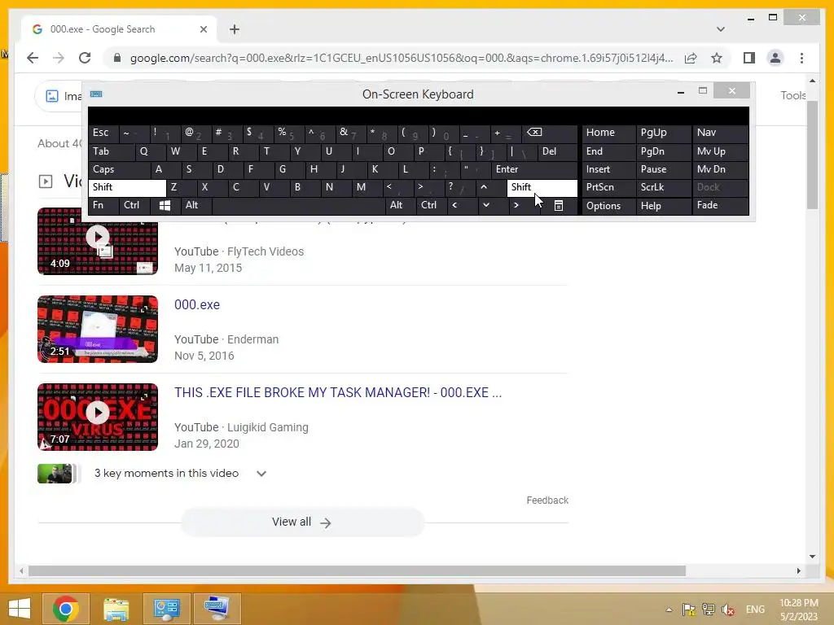Click the Del key
834x625 pixels.
(557, 151)
